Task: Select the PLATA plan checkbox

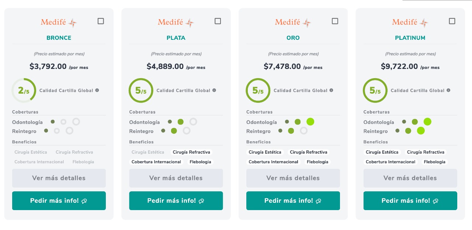Action: coord(218,21)
